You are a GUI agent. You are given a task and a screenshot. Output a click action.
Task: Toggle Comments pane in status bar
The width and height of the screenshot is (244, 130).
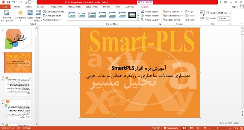(x=171, y=128)
